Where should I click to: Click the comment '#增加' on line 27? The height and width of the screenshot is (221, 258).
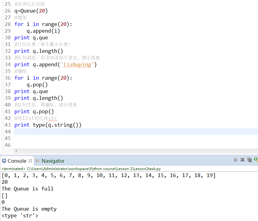click(21, 18)
